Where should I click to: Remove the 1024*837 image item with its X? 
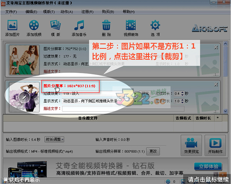pos(216,84)
